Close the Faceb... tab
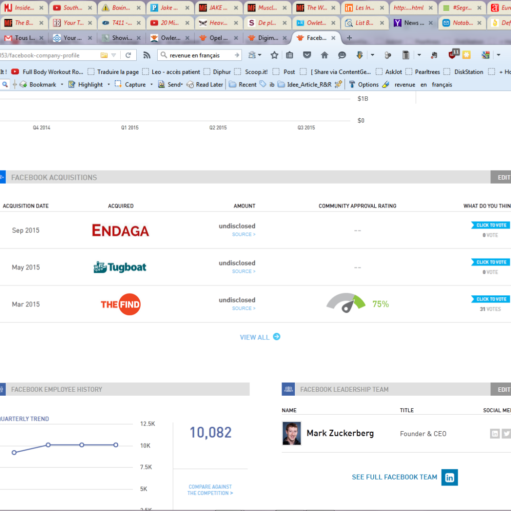Screen dimensions: 511x511 [333, 38]
